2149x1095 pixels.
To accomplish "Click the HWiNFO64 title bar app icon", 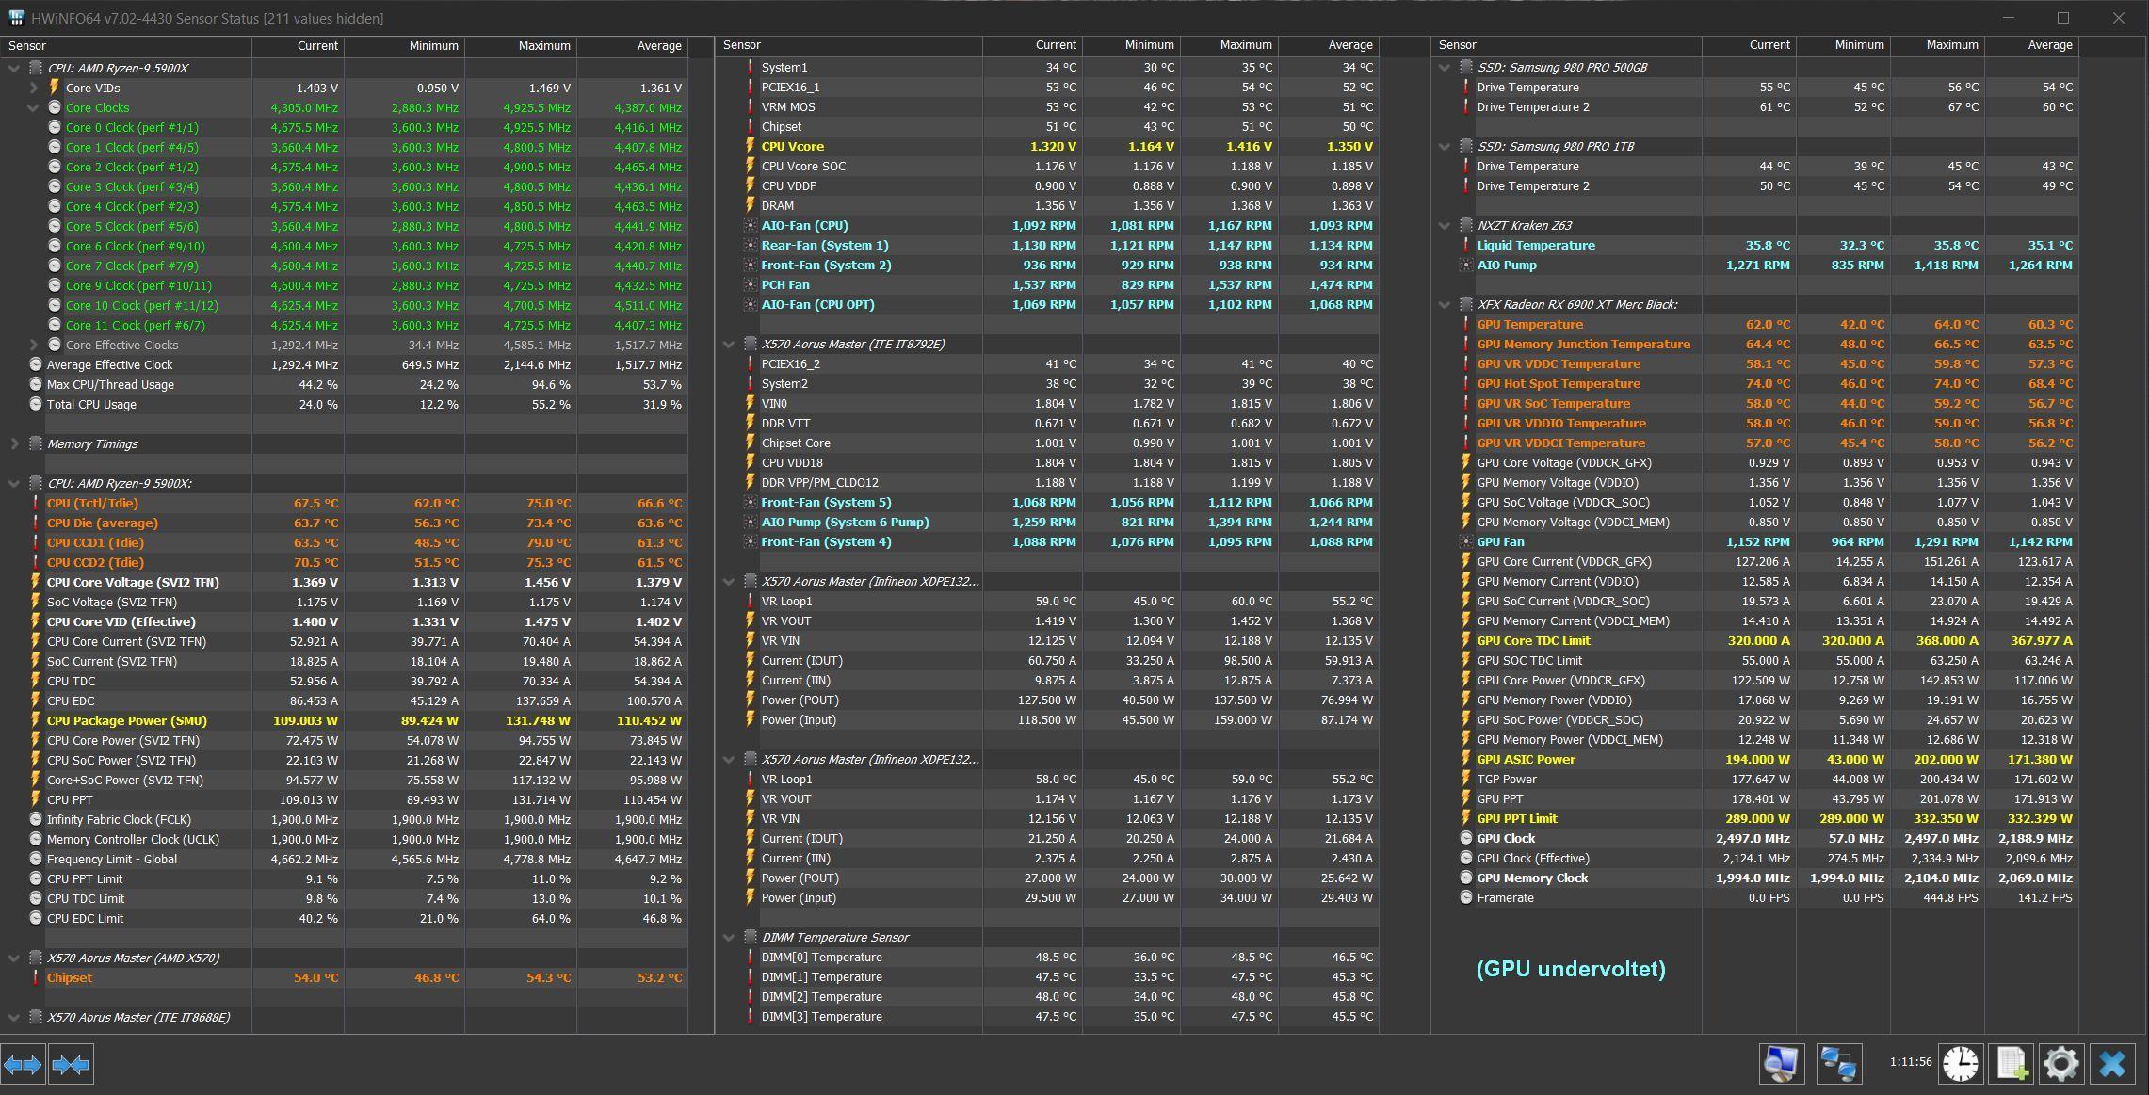I will point(15,18).
